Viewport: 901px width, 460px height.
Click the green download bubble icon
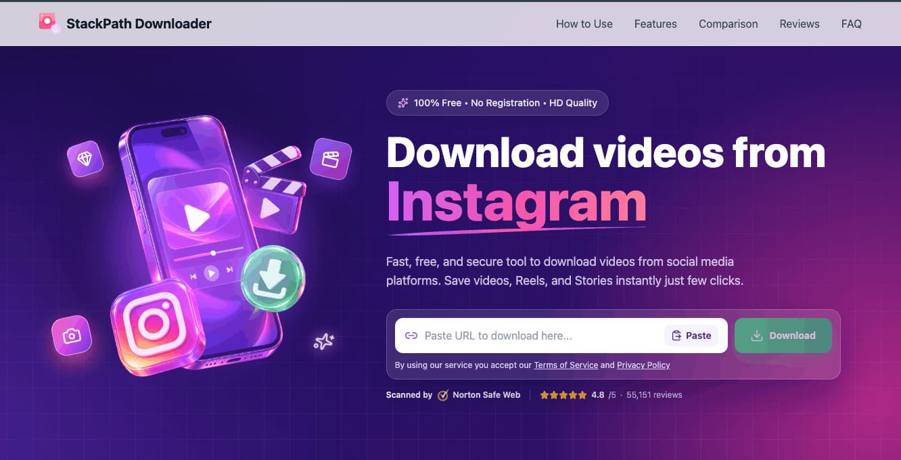pos(273,279)
